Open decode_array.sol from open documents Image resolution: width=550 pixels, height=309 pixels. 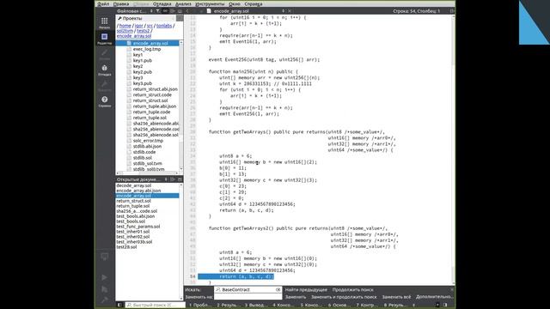click(134, 185)
